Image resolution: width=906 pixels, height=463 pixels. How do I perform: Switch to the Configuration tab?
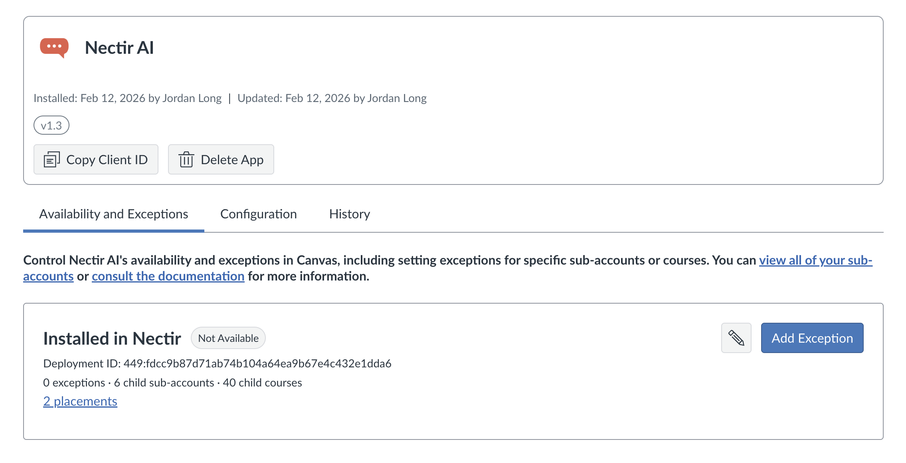tap(258, 214)
